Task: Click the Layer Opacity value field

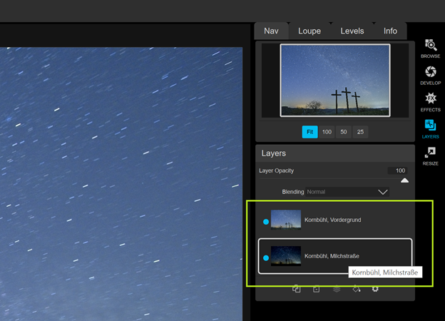Action: tap(398, 170)
